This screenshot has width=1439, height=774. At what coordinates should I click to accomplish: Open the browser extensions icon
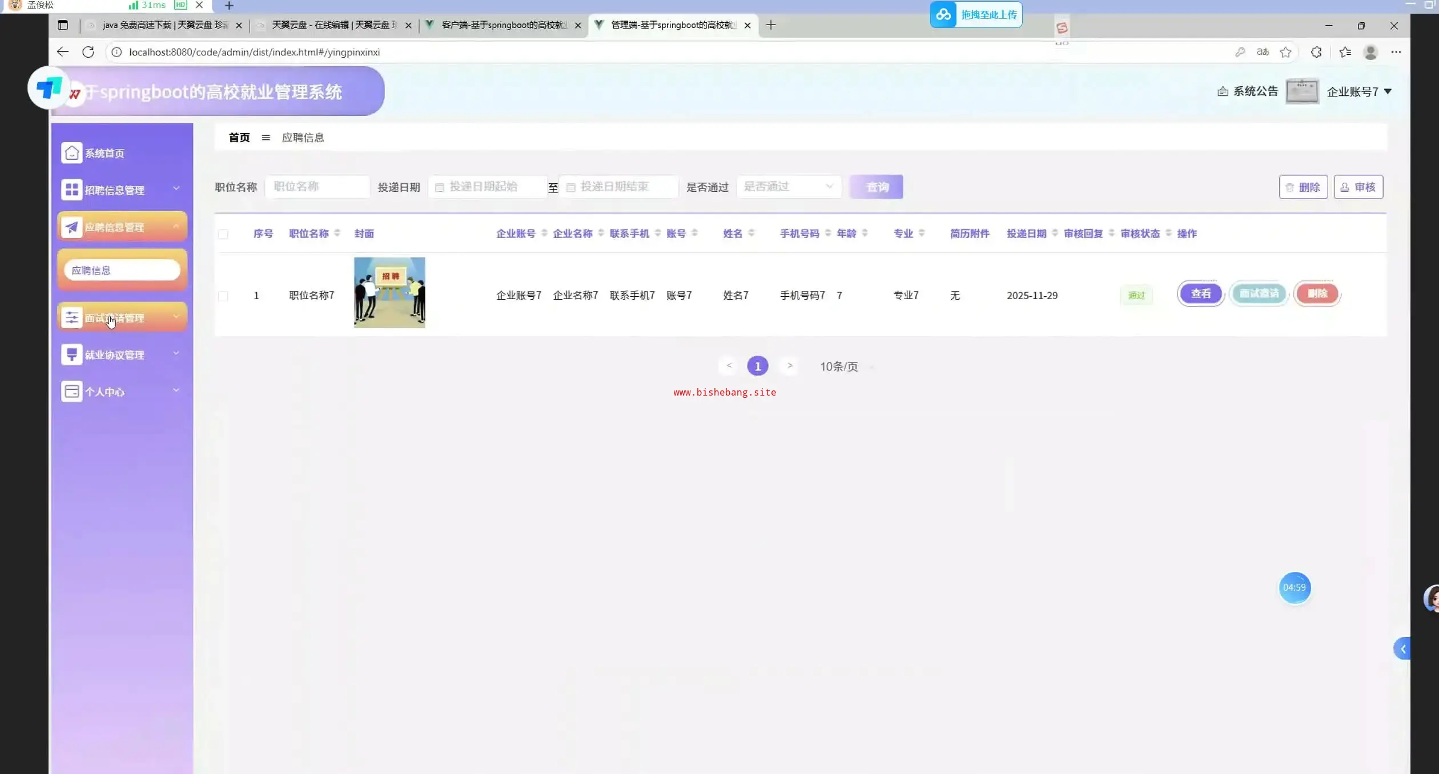tap(1316, 52)
